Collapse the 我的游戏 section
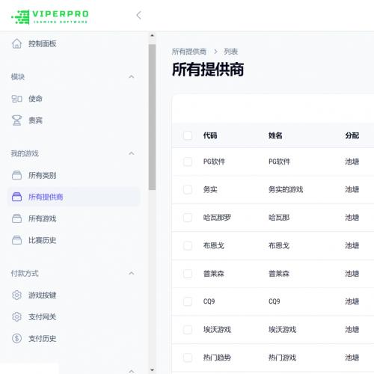The width and height of the screenshot is (374, 374). (132, 153)
